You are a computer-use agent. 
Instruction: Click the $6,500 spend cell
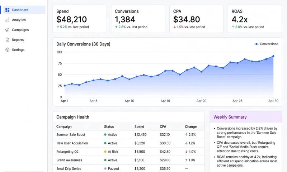pyautogui.click(x=140, y=152)
